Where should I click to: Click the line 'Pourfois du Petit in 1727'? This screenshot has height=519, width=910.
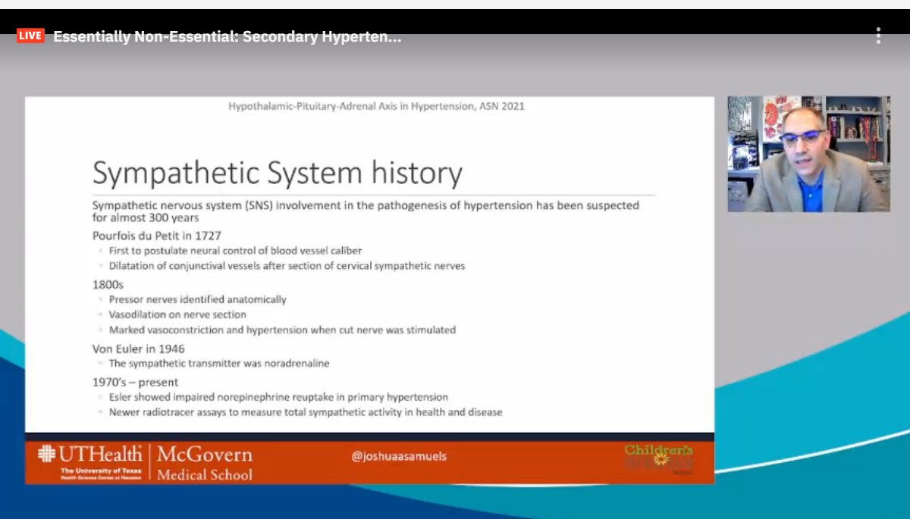pyautogui.click(x=157, y=235)
